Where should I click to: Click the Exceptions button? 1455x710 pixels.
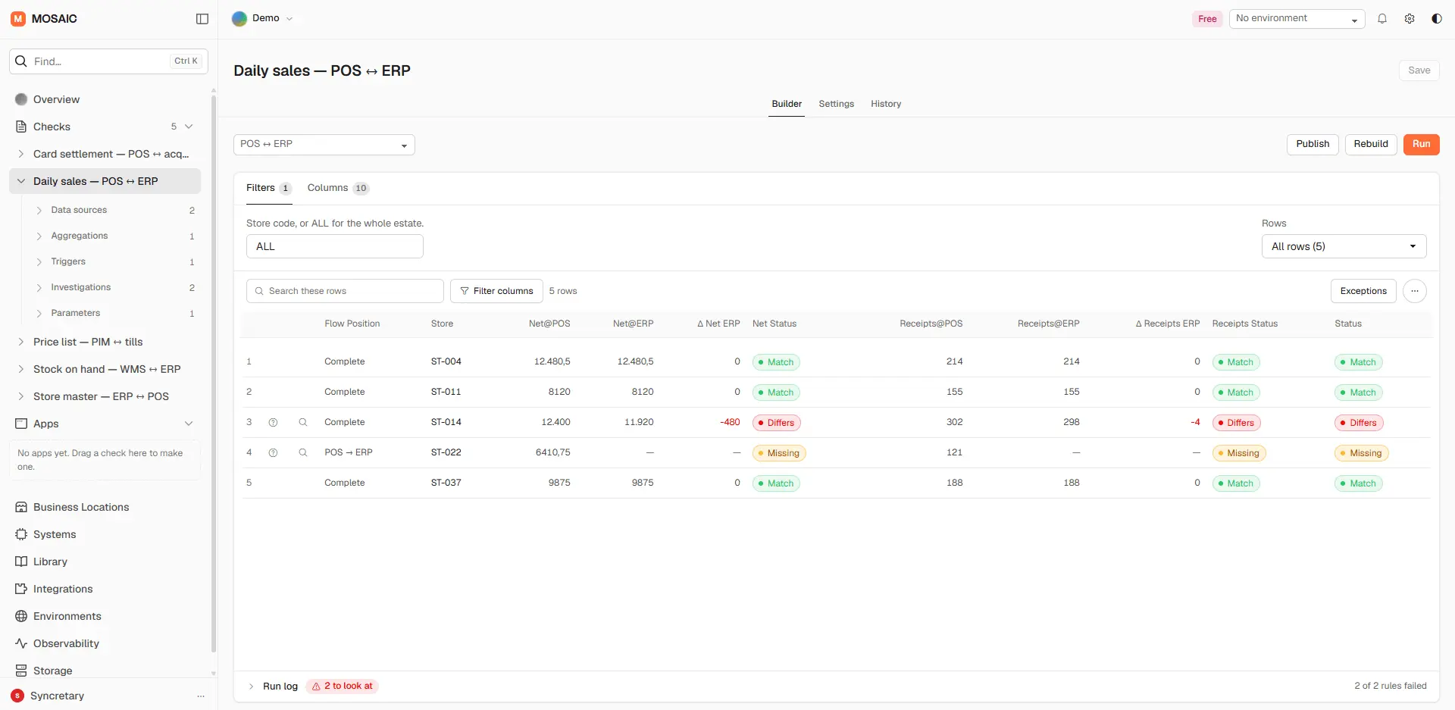[1363, 291]
